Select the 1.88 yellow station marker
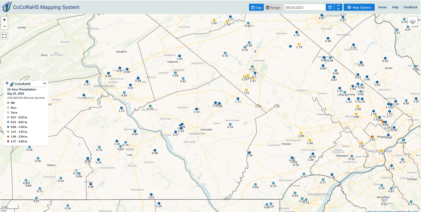This screenshot has width=421, height=212. pyautogui.click(x=301, y=133)
